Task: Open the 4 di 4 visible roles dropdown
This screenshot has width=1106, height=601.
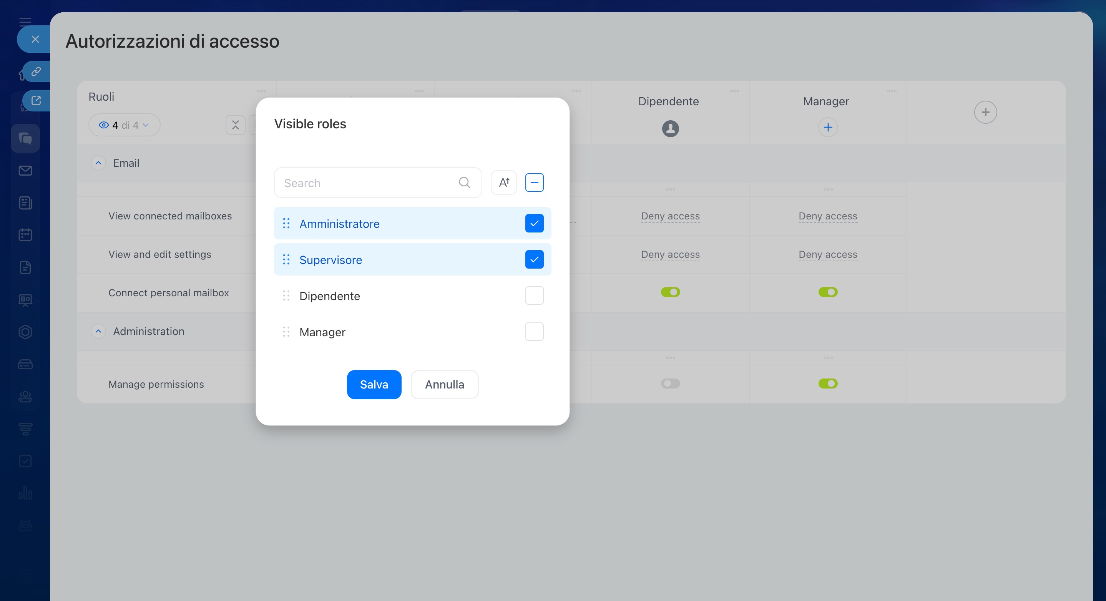Action: (124, 125)
